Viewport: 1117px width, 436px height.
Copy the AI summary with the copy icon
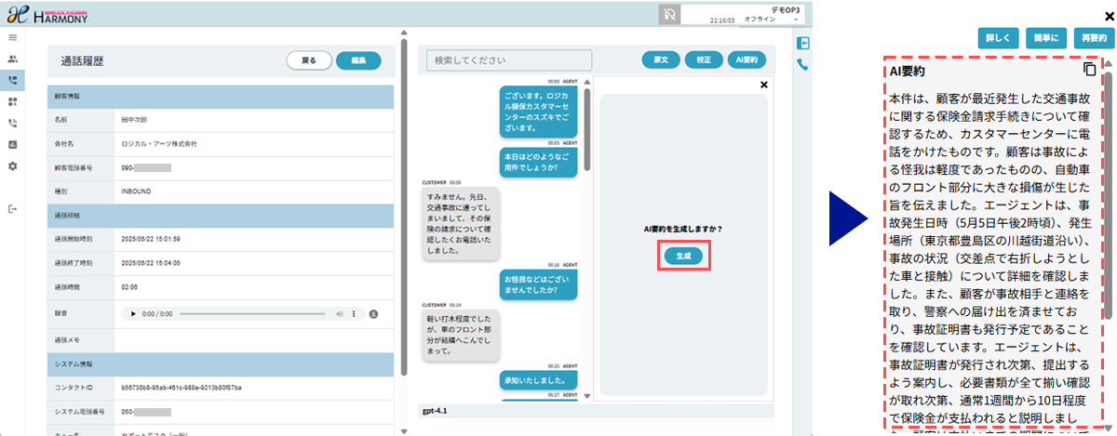(1090, 70)
